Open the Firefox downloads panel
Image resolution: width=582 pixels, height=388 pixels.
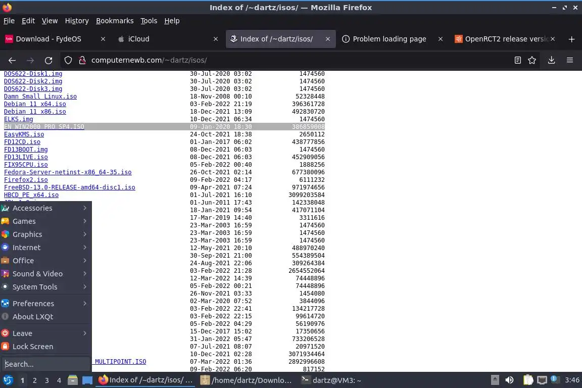point(551,60)
